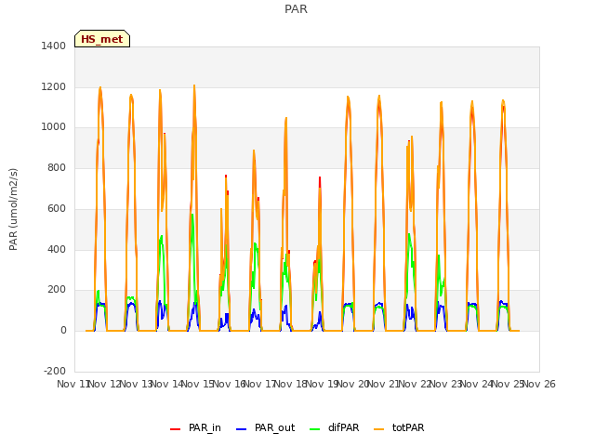The image size is (595, 446).
Task: Click the red PAR_in legend color marker
Action: click(175, 429)
